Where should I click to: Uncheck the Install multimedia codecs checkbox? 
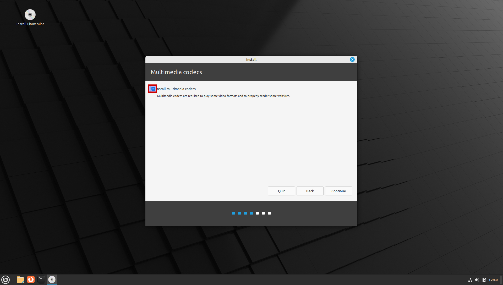(x=153, y=89)
